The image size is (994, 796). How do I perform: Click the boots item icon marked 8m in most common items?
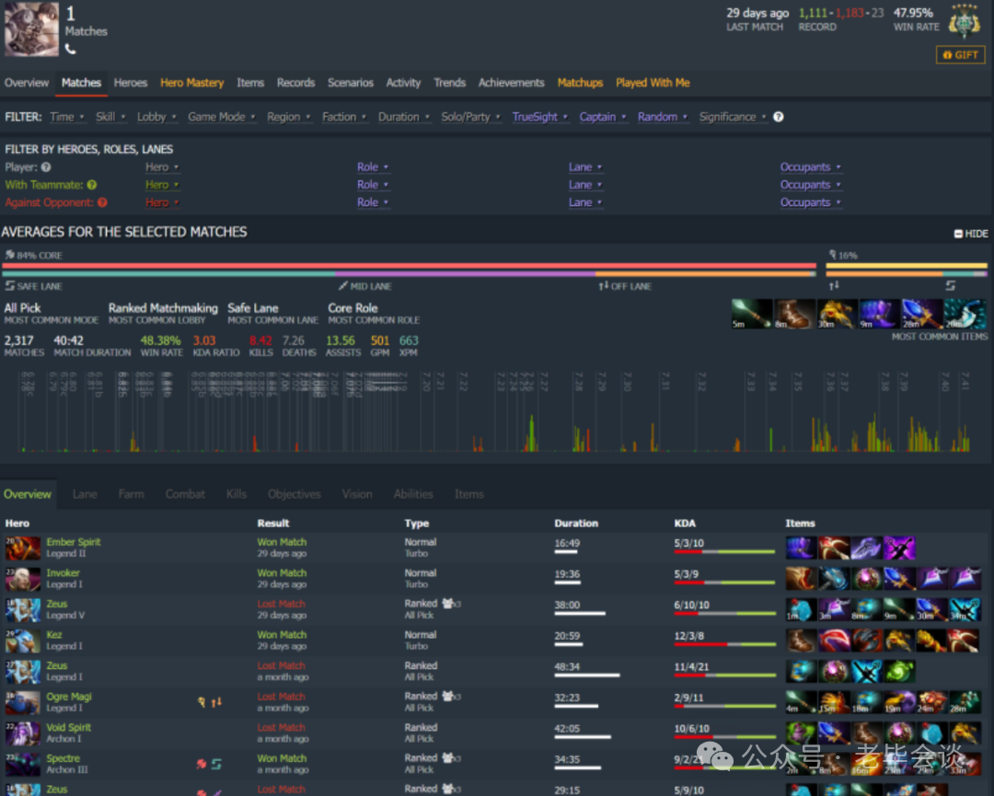point(794,314)
